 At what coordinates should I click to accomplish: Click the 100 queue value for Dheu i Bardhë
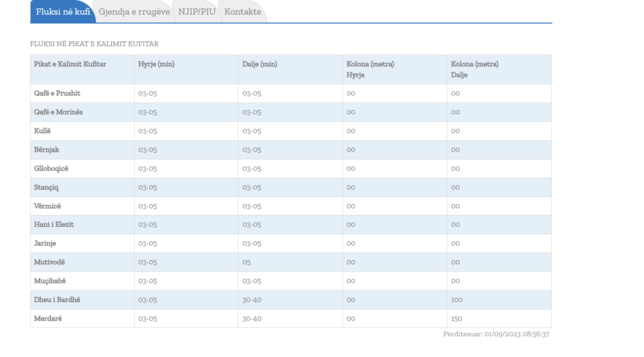(457, 300)
